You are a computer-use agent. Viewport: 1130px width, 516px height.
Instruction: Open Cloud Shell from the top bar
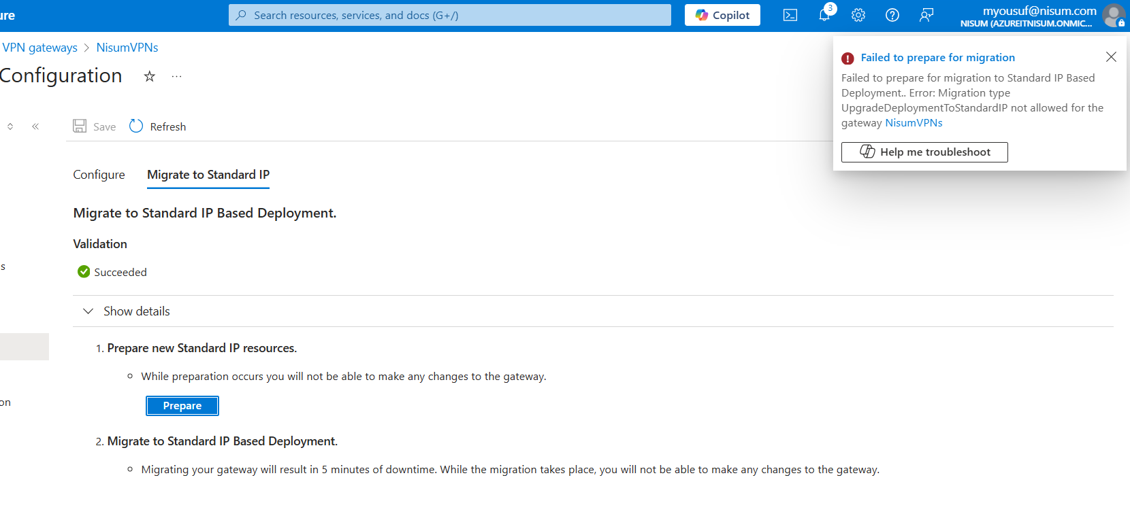(x=790, y=15)
